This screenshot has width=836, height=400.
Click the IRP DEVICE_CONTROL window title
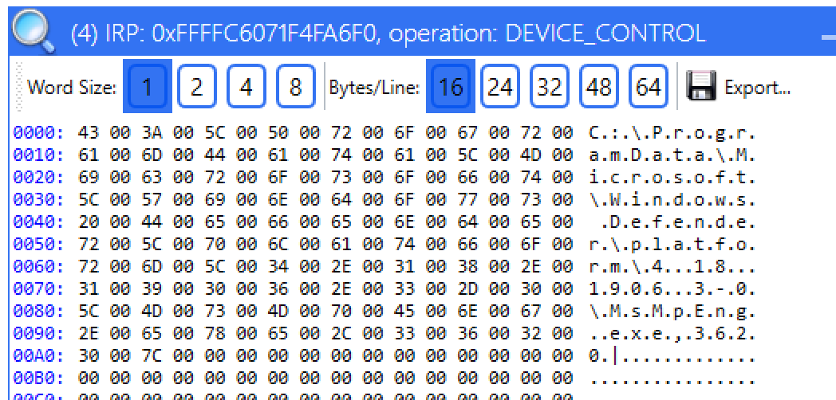pos(388,33)
